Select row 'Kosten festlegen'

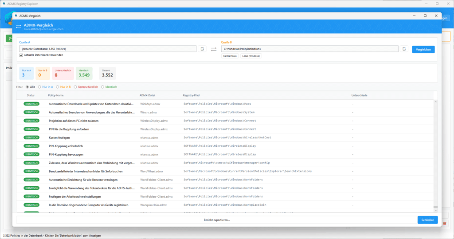(x=225, y=137)
